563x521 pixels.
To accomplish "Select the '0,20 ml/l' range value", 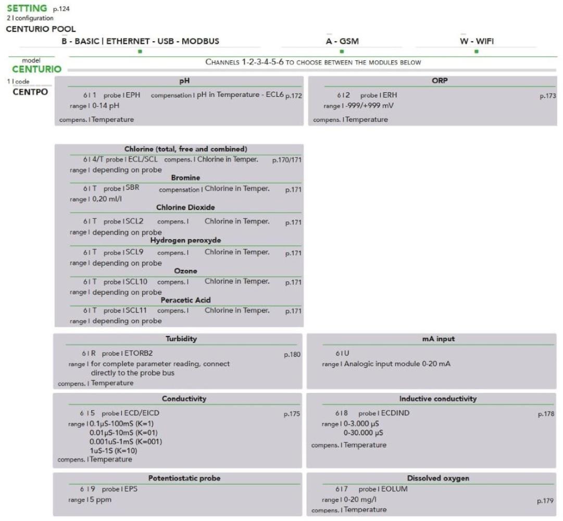I will click(x=107, y=199).
